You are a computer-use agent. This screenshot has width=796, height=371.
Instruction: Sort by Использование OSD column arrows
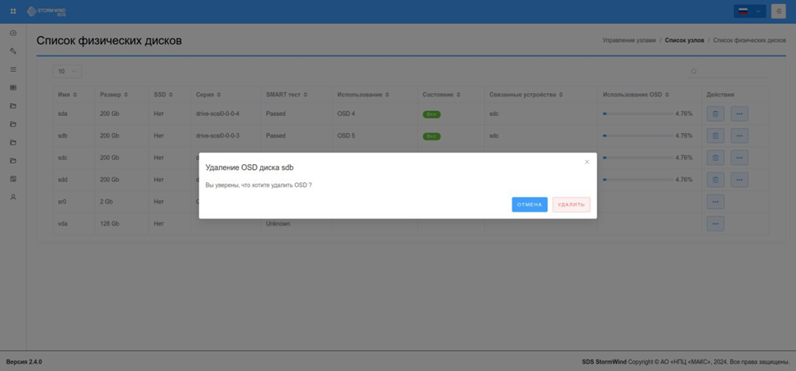tap(667, 95)
